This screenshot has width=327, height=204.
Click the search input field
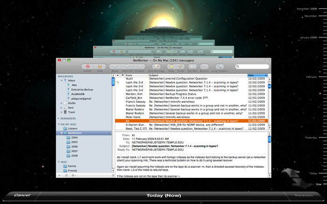[x=252, y=66]
